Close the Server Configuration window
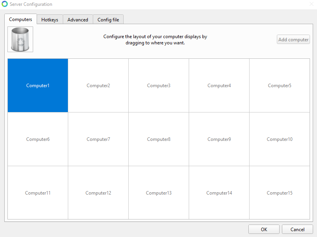Image resolution: width=317 pixels, height=237 pixels. pos(311,4)
